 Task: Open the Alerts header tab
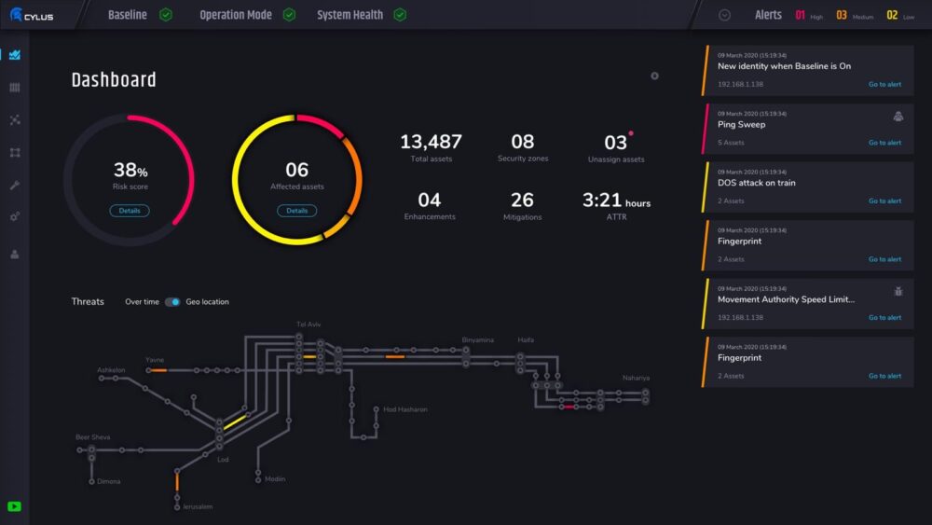[768, 15]
